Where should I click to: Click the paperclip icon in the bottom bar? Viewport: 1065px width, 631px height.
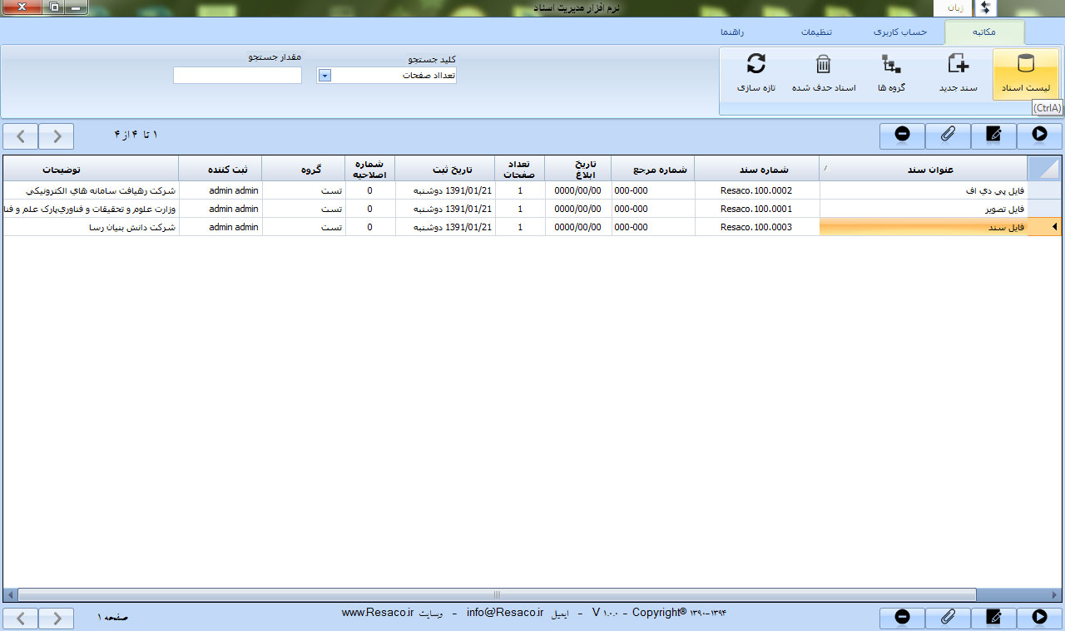(x=947, y=617)
